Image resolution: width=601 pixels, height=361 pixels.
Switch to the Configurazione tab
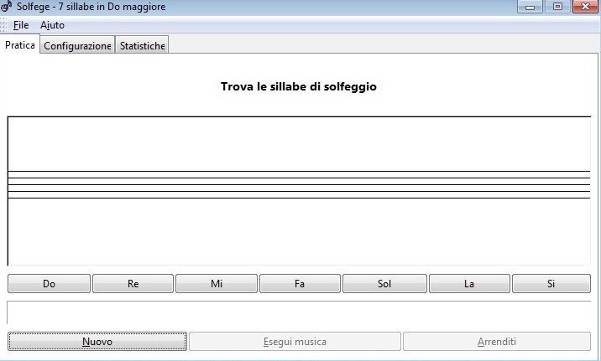coord(77,45)
